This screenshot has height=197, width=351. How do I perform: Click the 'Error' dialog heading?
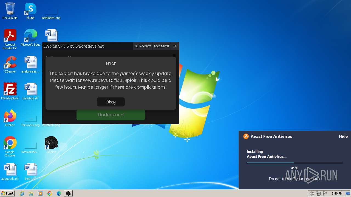[111, 63]
